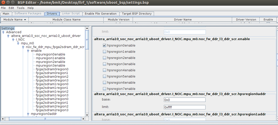Select fpga2sdram0region3 in the tree
The image size is (278, 125).
click(x=52, y=80)
